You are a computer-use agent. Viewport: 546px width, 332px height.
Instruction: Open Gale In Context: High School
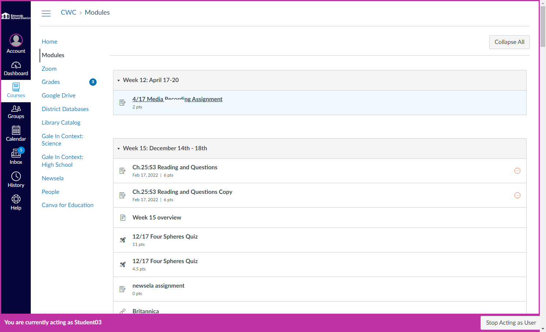tap(63, 161)
